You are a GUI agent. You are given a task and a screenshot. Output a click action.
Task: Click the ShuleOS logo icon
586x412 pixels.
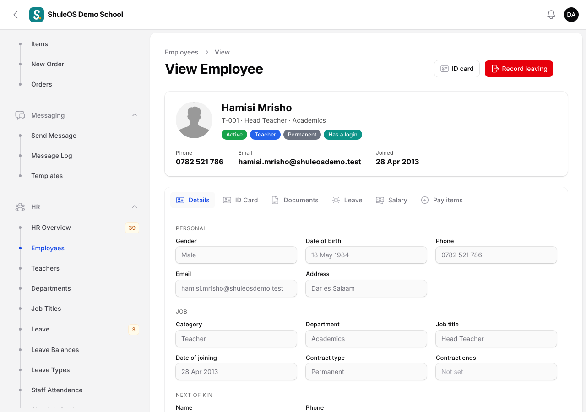[x=37, y=15]
